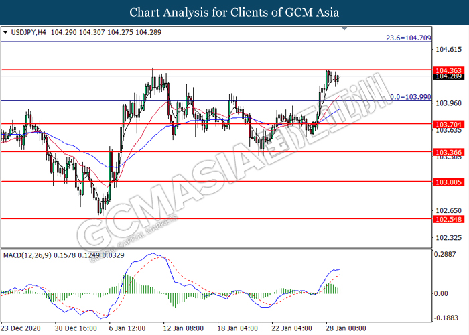
Task: Click the USDJPY,H4 chart title text
Action: (x=29, y=32)
